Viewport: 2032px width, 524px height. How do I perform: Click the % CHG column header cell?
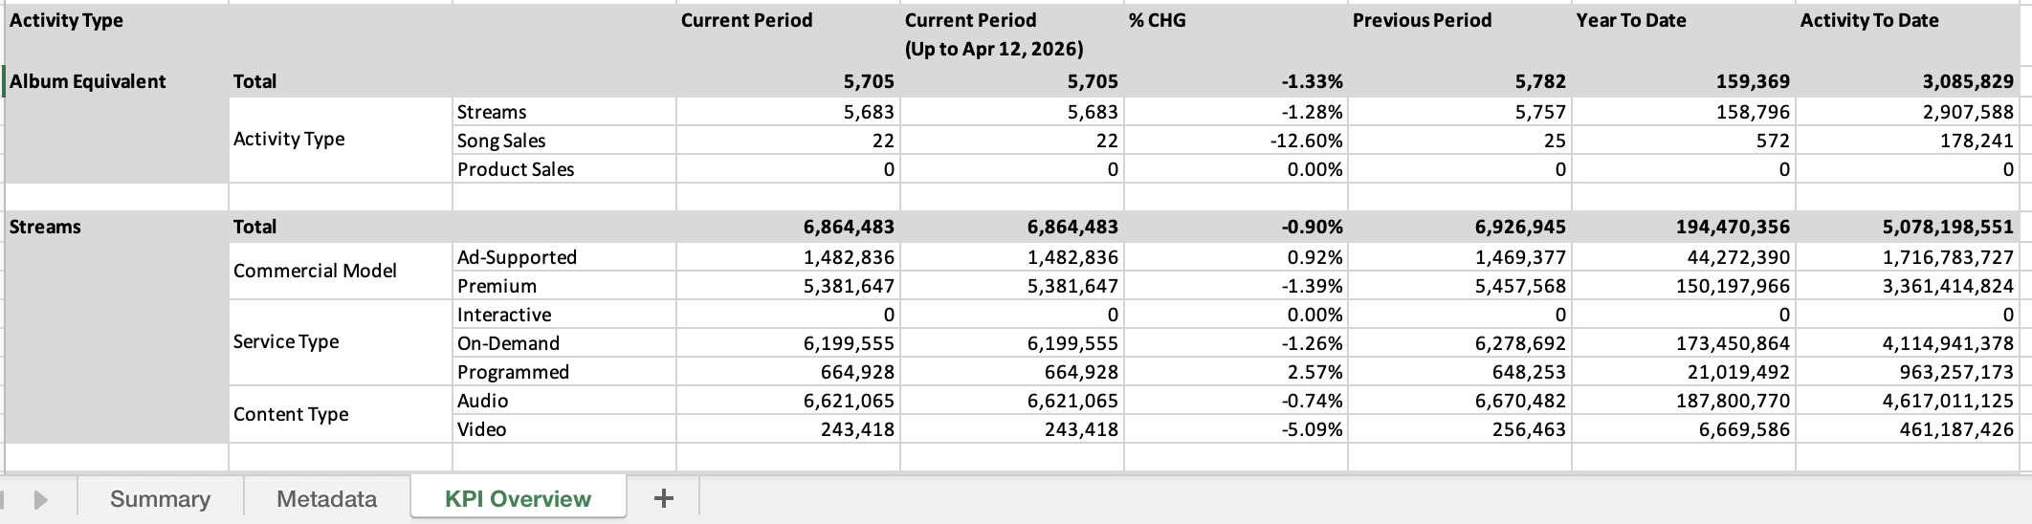[1157, 20]
